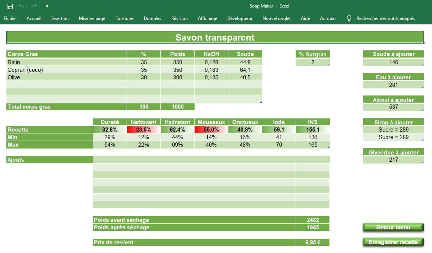Click the Redo arrow icon
432x253 pixels.
click(x=34, y=6)
